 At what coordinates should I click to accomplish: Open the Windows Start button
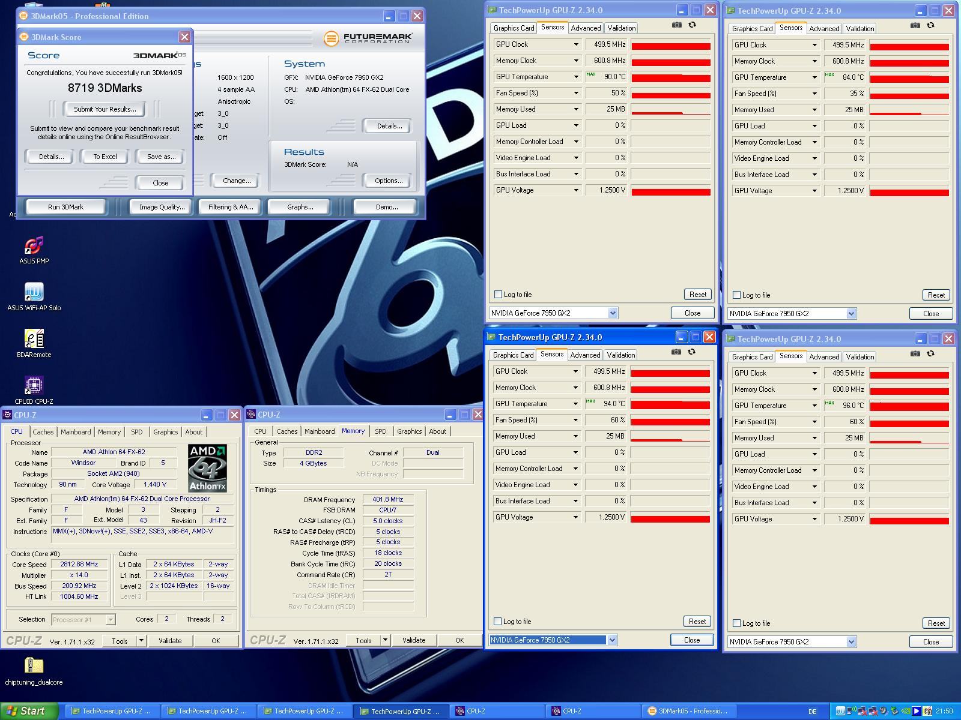[29, 711]
